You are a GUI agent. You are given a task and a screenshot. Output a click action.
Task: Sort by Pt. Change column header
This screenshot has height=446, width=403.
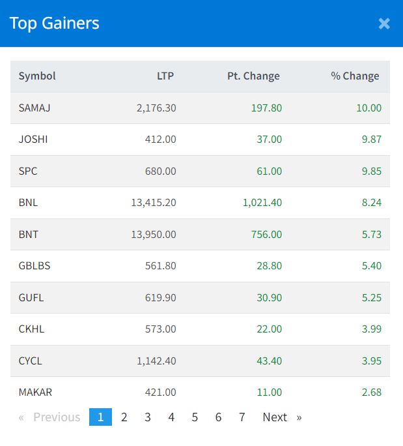[x=253, y=76]
